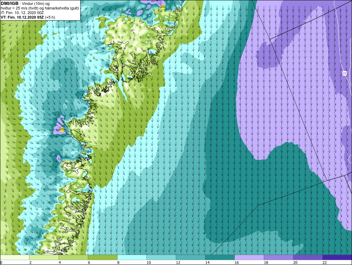Click the '0' value on the color scale
This screenshot has height=265, width=352.
(1, 263)
